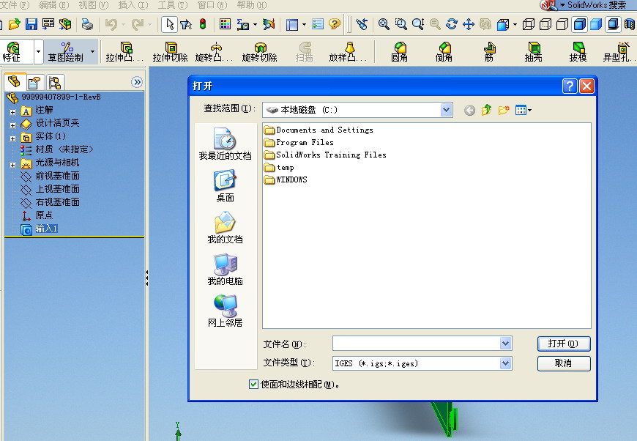
Task: Expand the 设计活页夹 tree node
Action: [12, 125]
